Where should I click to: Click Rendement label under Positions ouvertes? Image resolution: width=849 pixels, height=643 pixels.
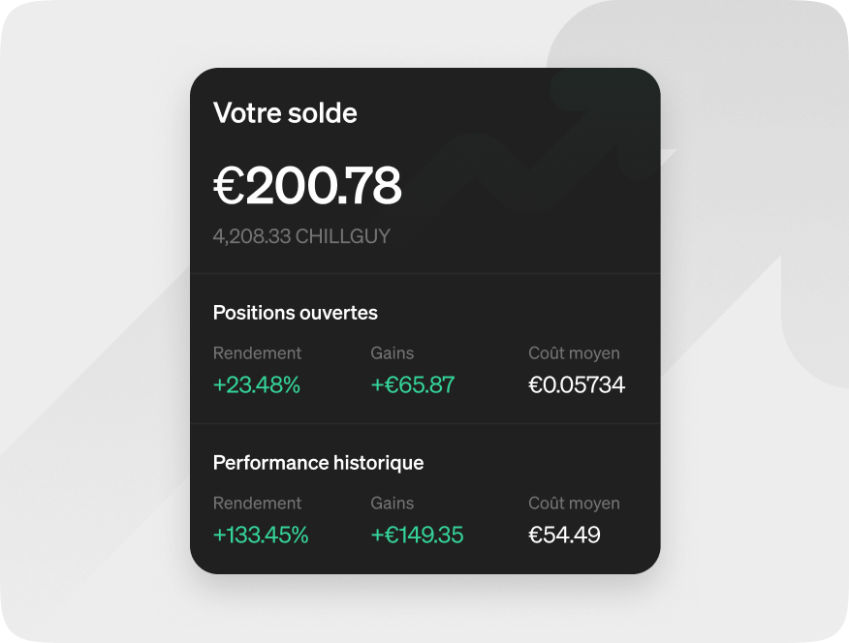257,353
